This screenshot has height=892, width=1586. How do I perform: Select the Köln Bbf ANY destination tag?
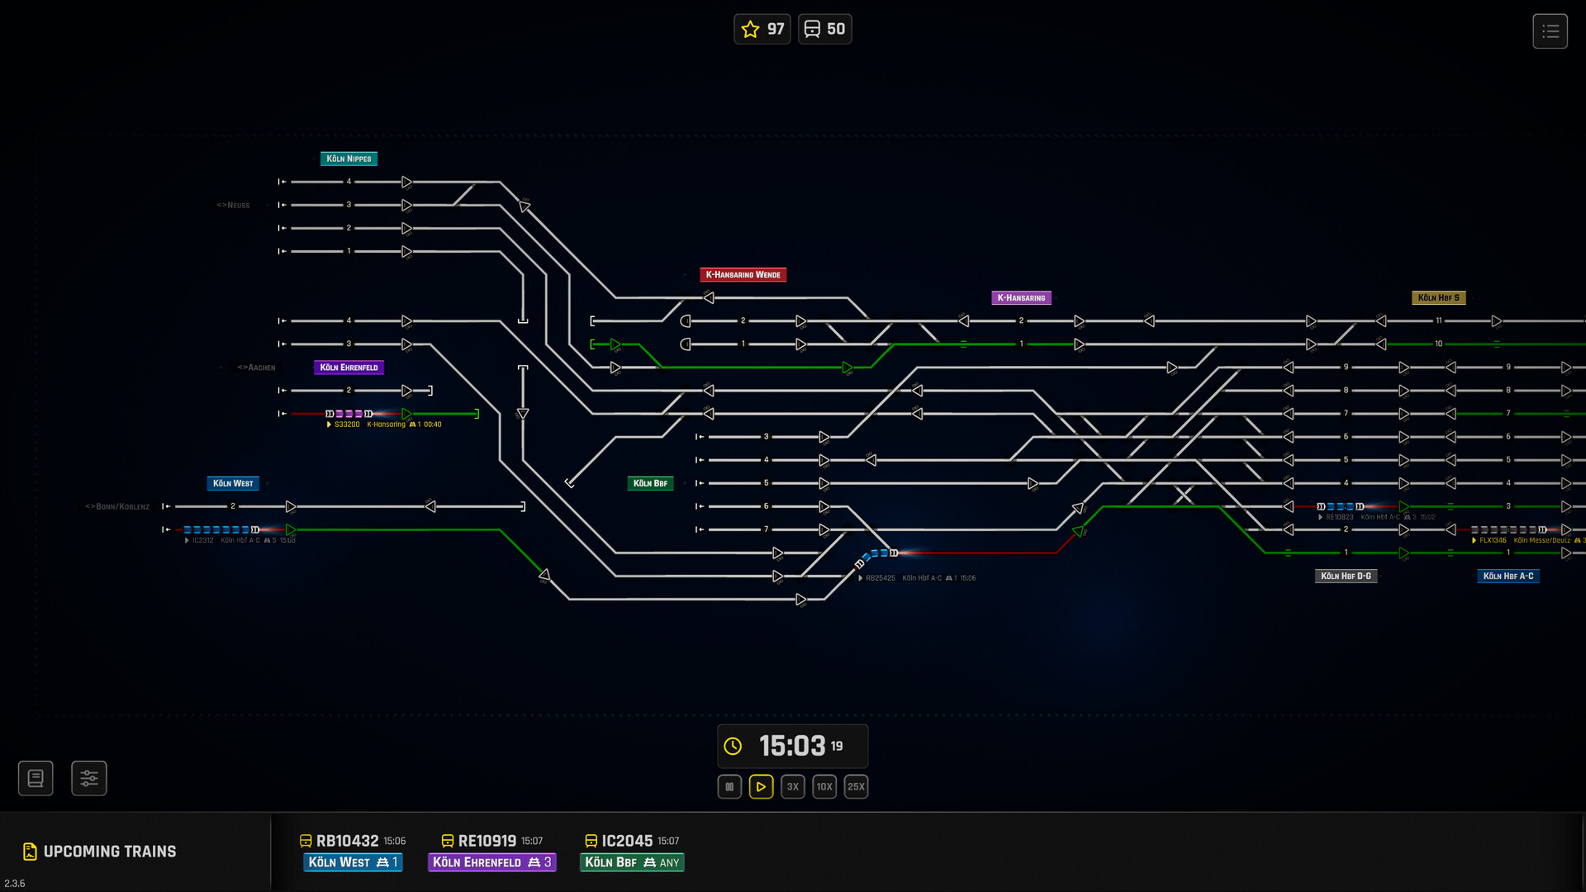pos(632,862)
